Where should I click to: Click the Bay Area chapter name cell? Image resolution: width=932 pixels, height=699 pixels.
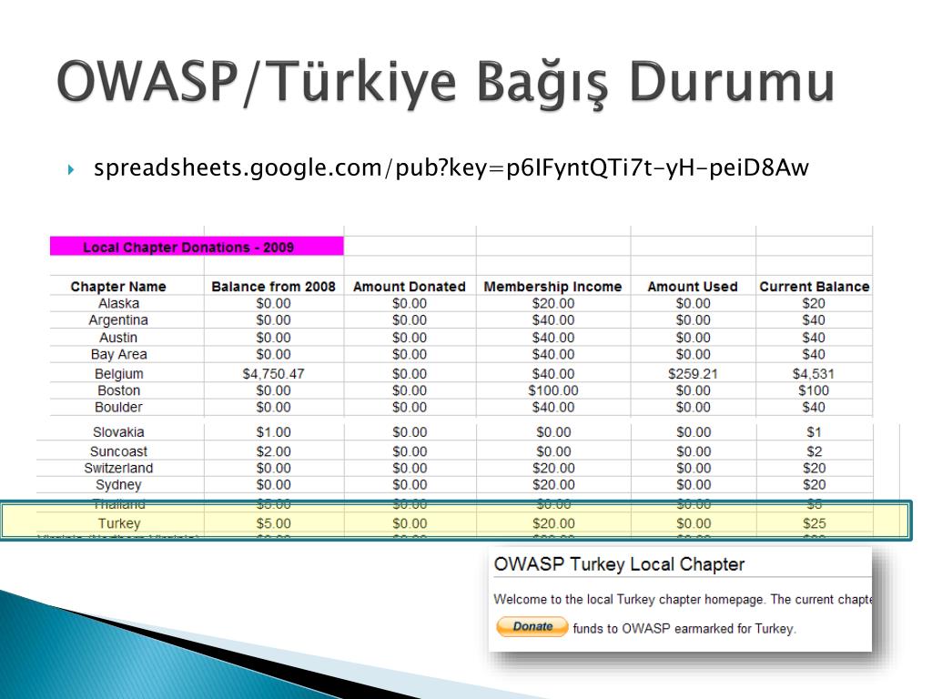tap(119, 354)
